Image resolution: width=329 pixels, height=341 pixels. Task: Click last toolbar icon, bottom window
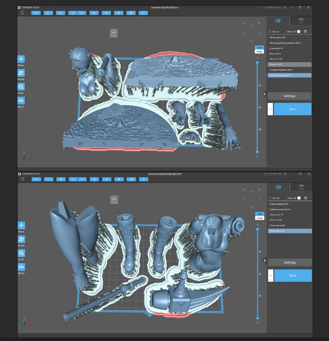(x=144, y=179)
